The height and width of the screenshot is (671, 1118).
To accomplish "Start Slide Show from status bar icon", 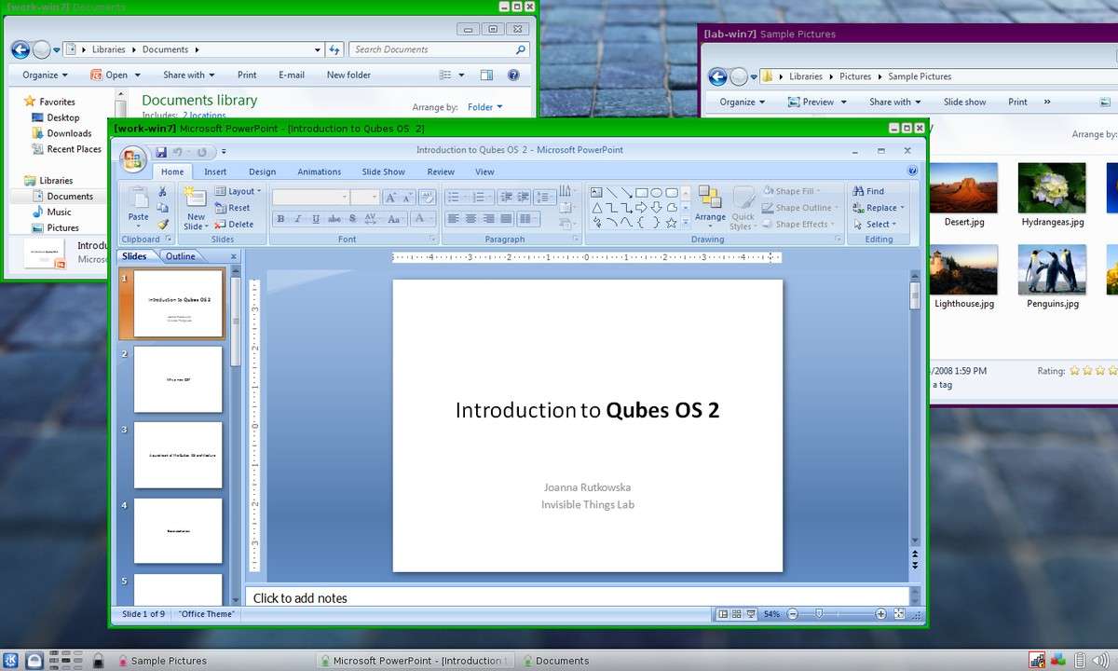I will click(751, 614).
